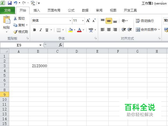The width and height of the screenshot is (168, 126).
Task: Click the decrease indent icon
Action: point(124,29)
